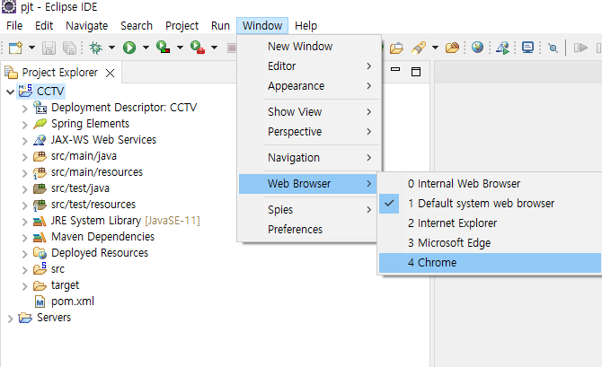Open the Spies submenu
602x367 pixels.
309,210
